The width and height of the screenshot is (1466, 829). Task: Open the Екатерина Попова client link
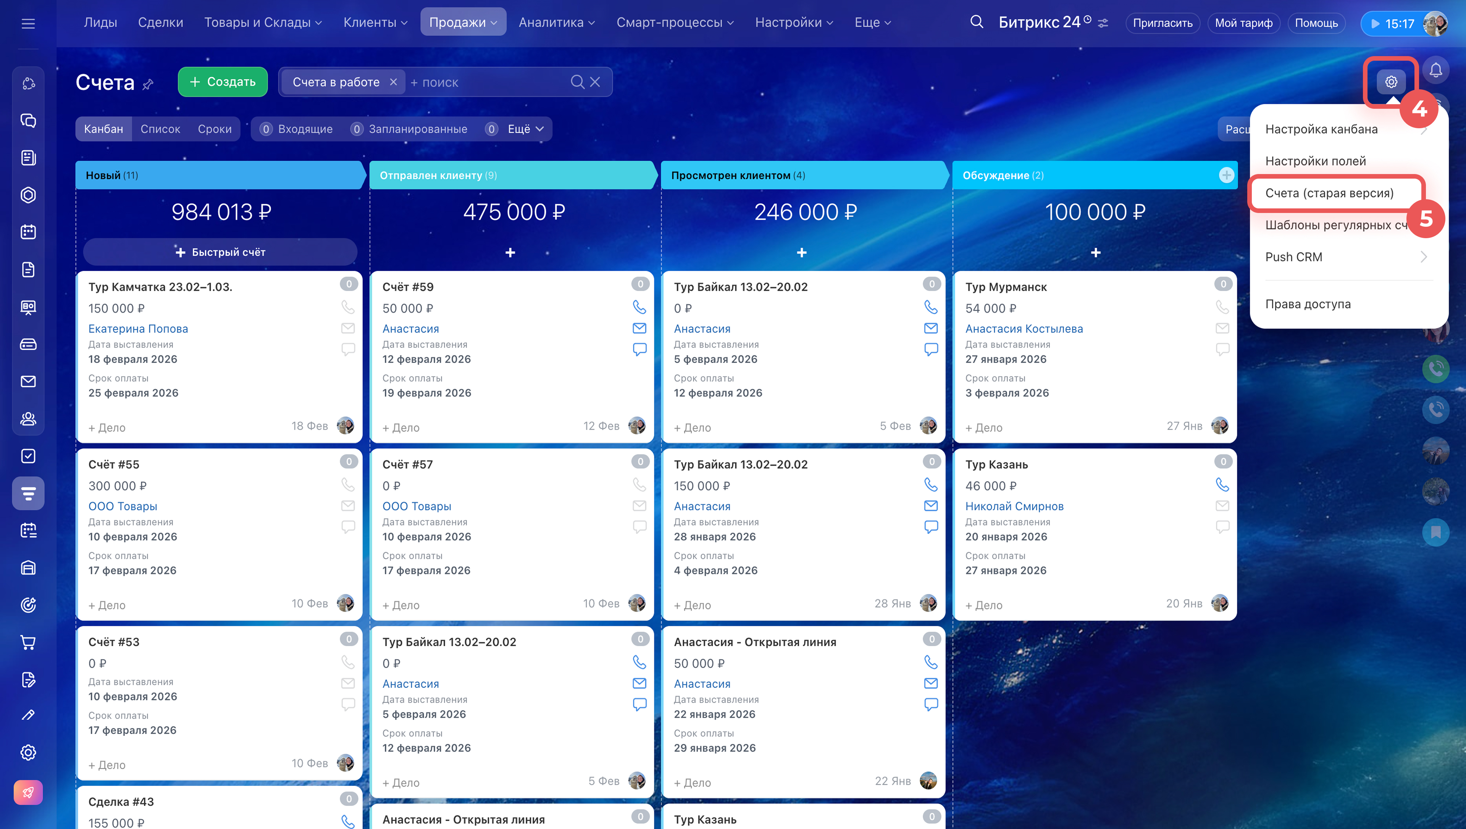point(138,329)
